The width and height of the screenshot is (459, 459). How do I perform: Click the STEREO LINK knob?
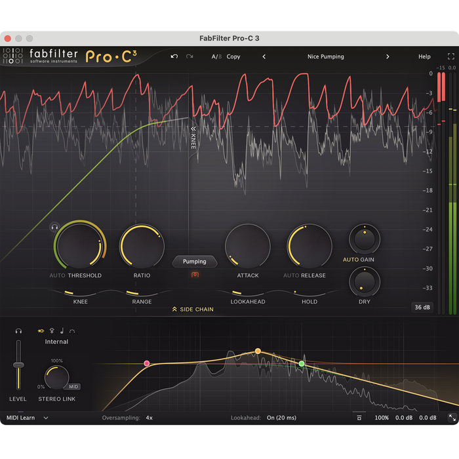(x=56, y=377)
